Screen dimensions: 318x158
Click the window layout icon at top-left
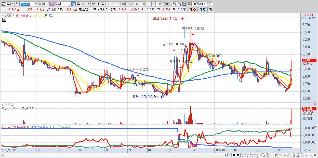[3, 4]
